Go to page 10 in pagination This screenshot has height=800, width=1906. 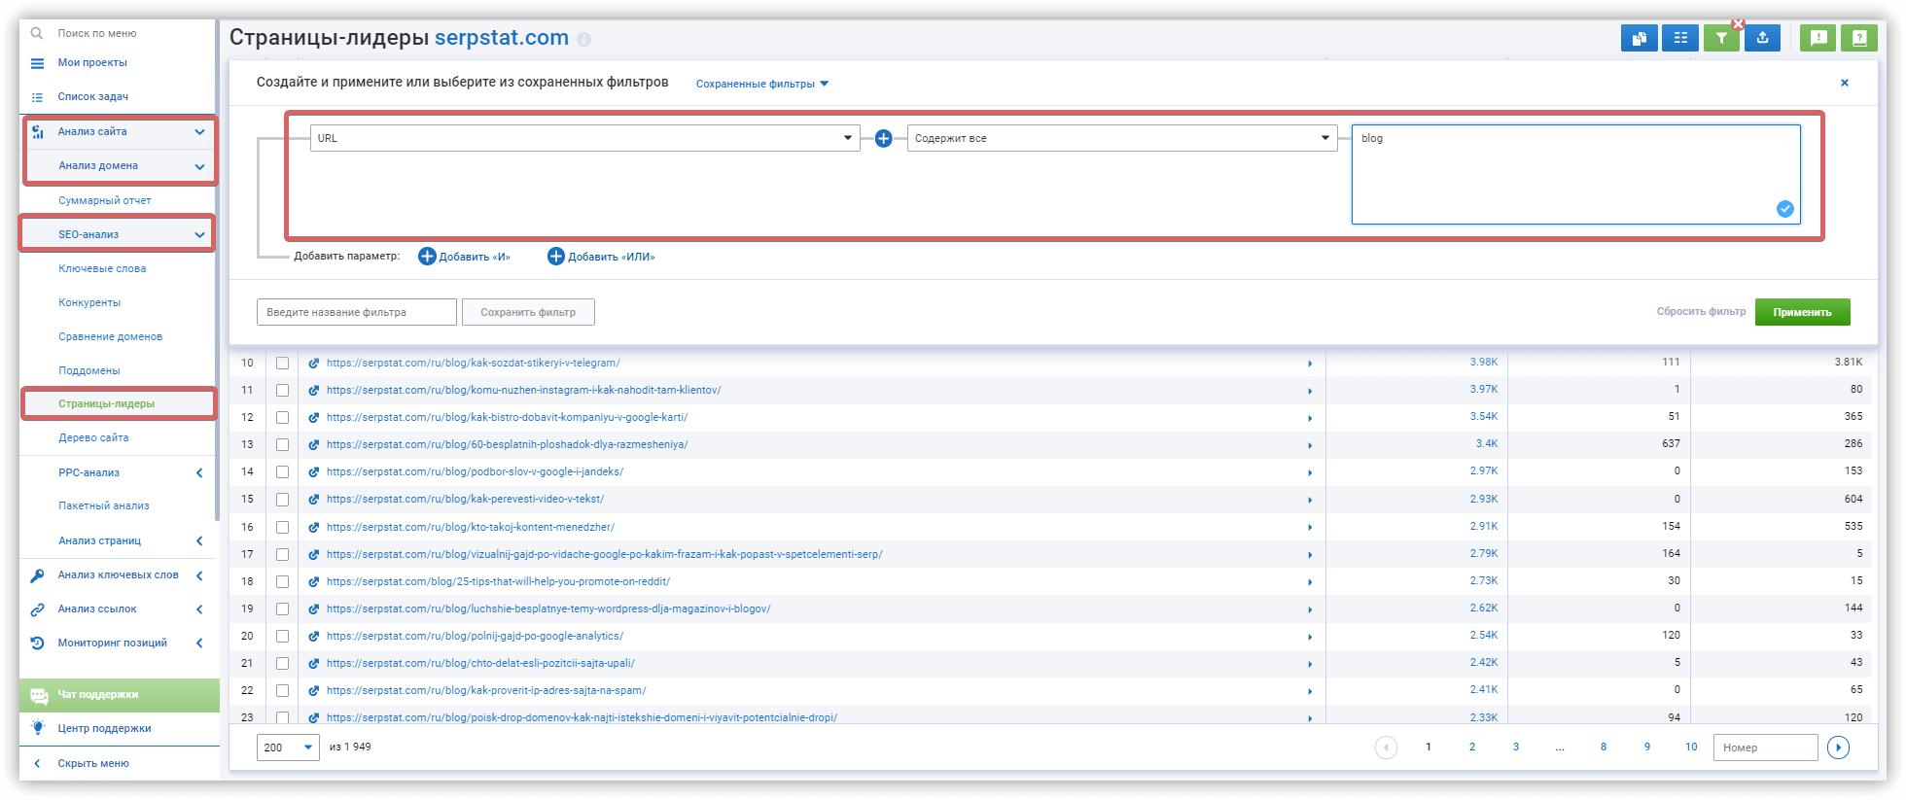click(x=1691, y=748)
